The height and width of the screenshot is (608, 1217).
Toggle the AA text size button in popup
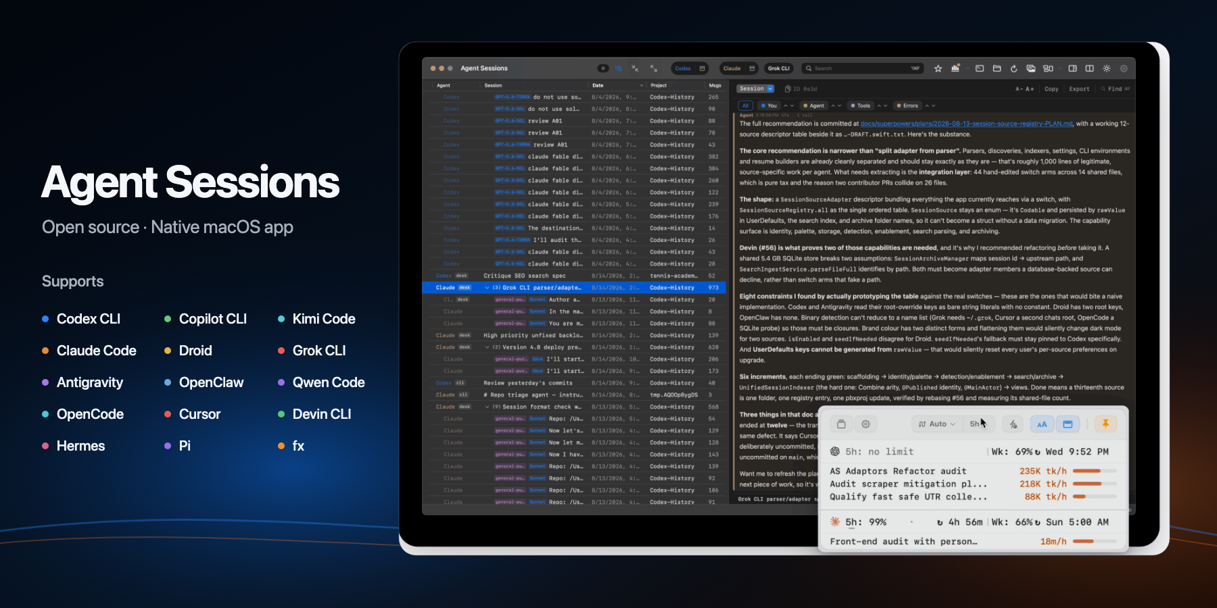coord(1042,424)
